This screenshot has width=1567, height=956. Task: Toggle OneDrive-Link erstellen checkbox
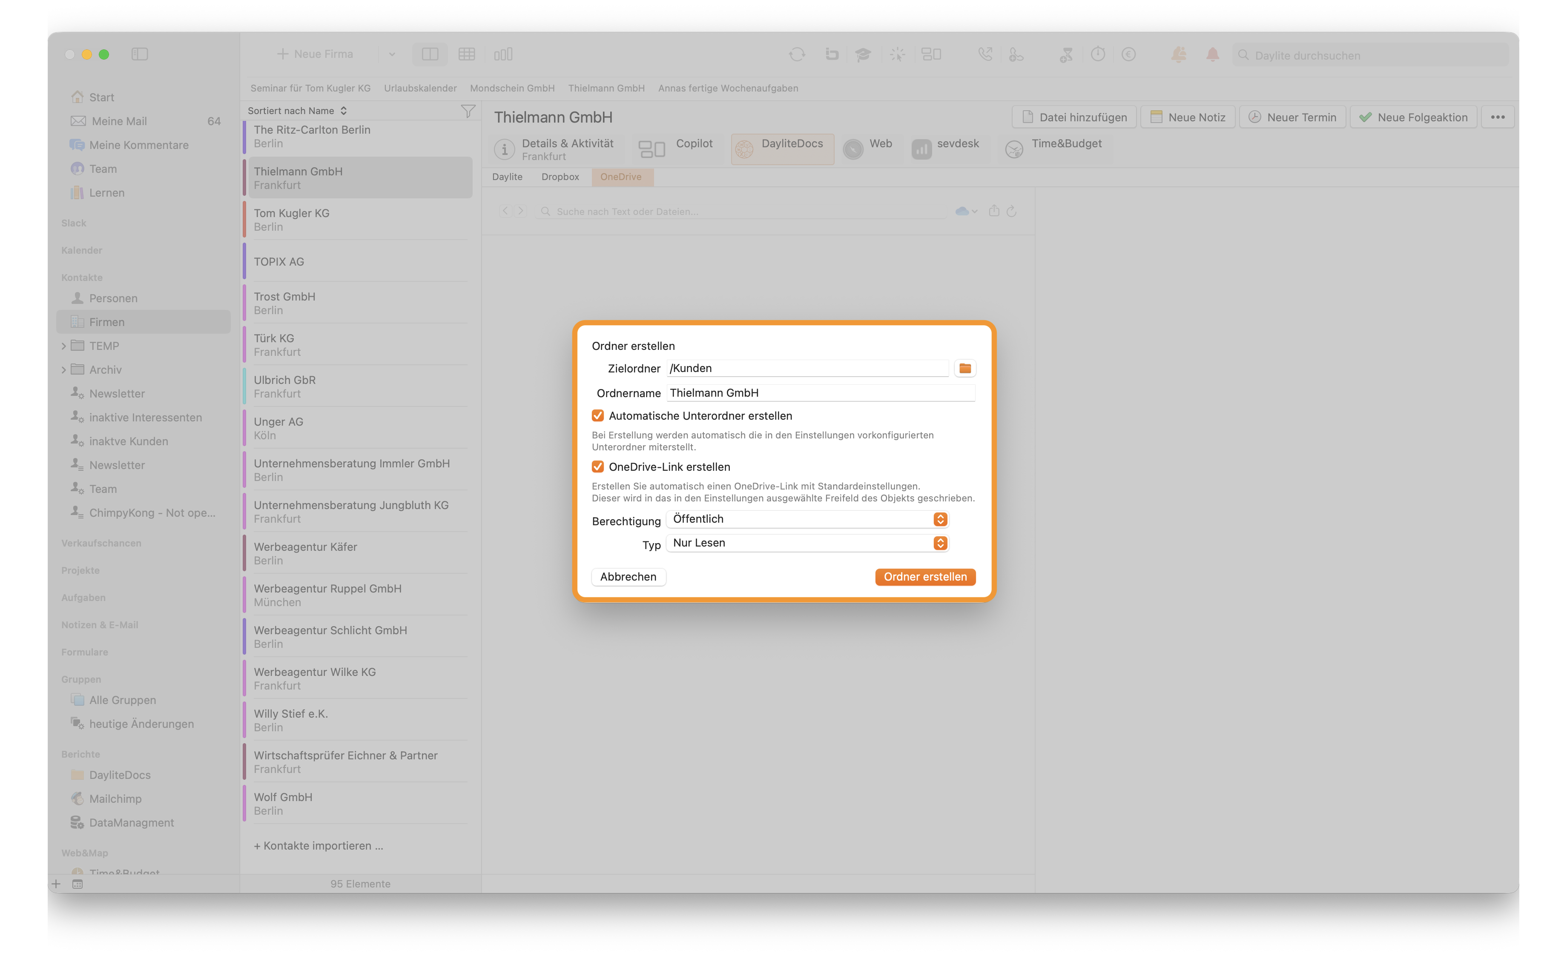click(x=597, y=467)
